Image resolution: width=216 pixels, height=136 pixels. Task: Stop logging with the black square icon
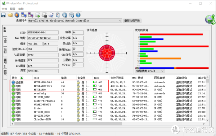(44, 15)
